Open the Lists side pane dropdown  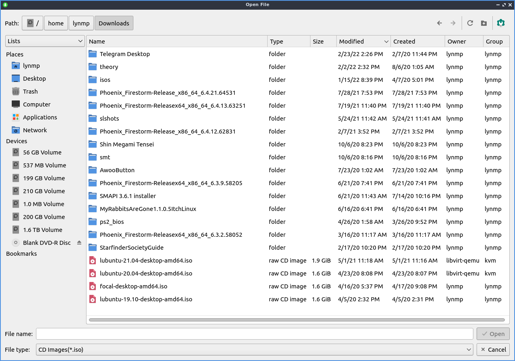[45, 41]
